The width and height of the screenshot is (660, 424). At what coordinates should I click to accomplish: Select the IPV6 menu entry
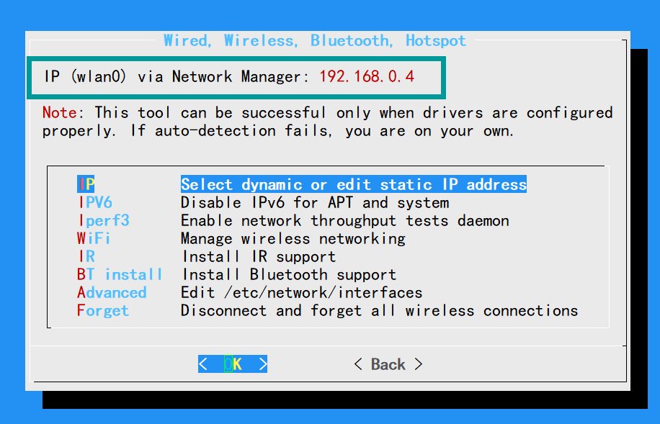pyautogui.click(x=95, y=202)
